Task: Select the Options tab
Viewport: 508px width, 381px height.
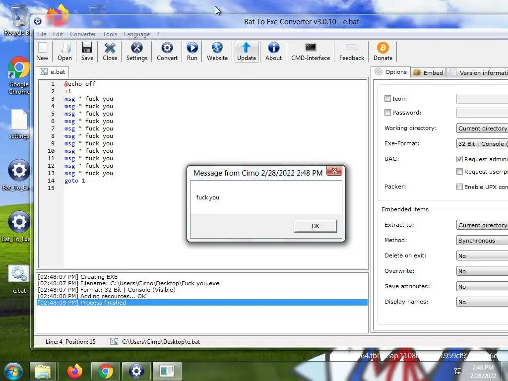Action: click(x=391, y=72)
